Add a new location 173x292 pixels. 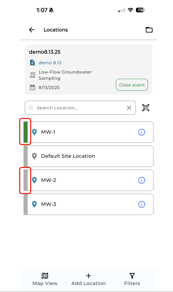tap(88, 279)
